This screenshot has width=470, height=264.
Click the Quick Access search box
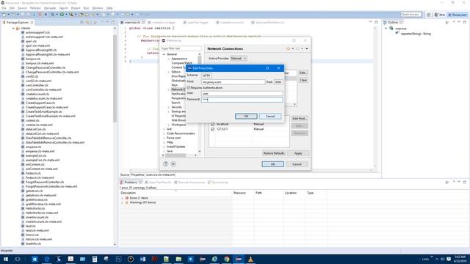(411, 15)
